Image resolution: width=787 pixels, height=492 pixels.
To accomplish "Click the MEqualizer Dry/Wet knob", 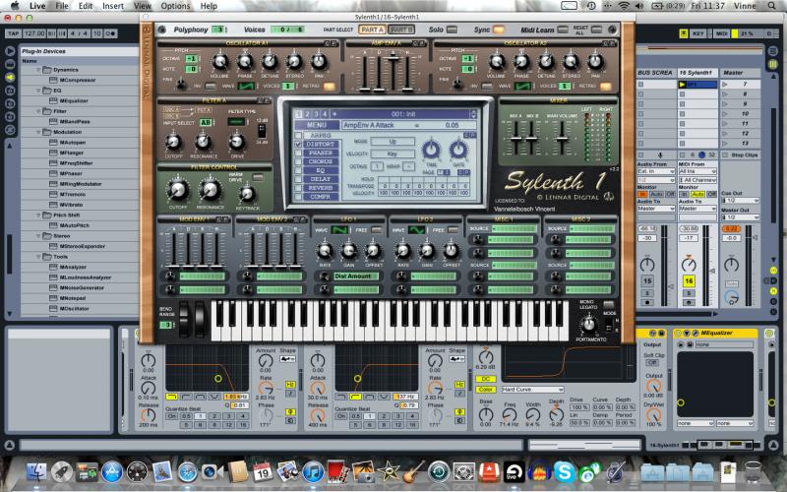I will tap(653, 414).
